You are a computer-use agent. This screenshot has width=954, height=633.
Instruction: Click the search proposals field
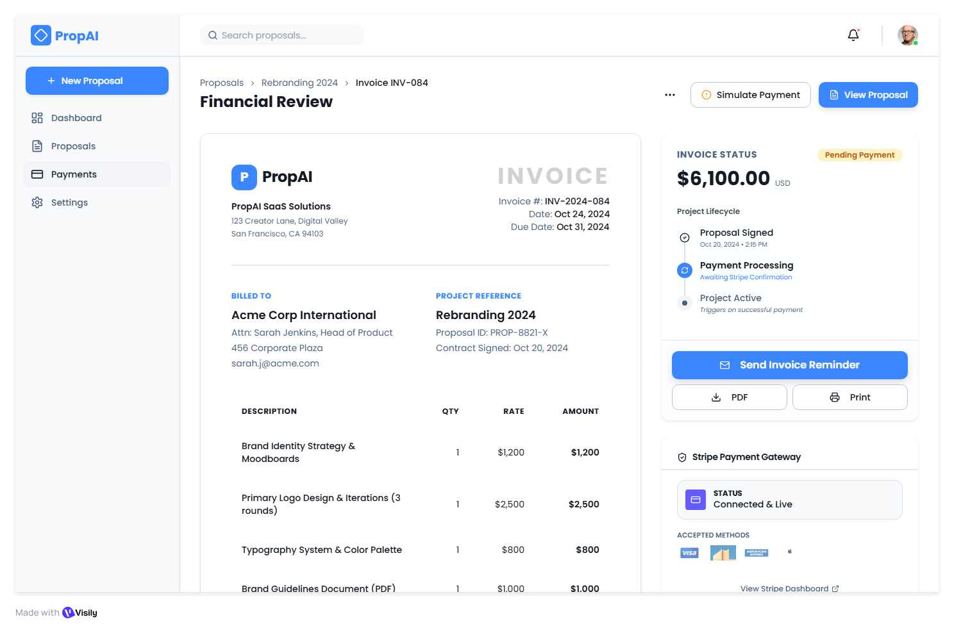click(281, 35)
